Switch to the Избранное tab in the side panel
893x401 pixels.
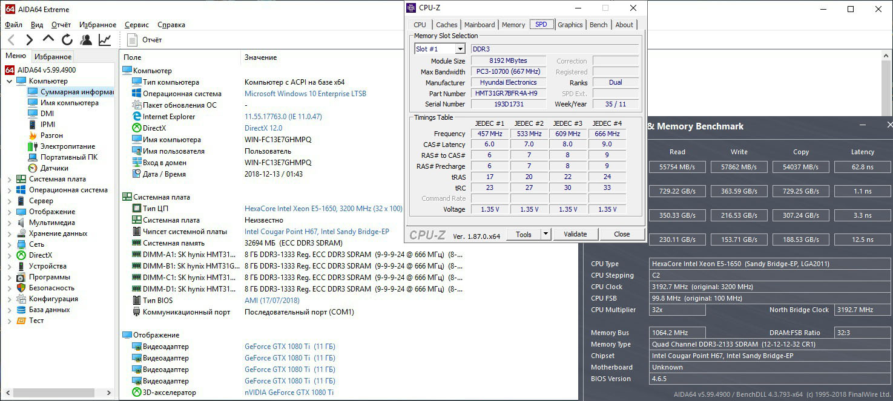point(53,57)
